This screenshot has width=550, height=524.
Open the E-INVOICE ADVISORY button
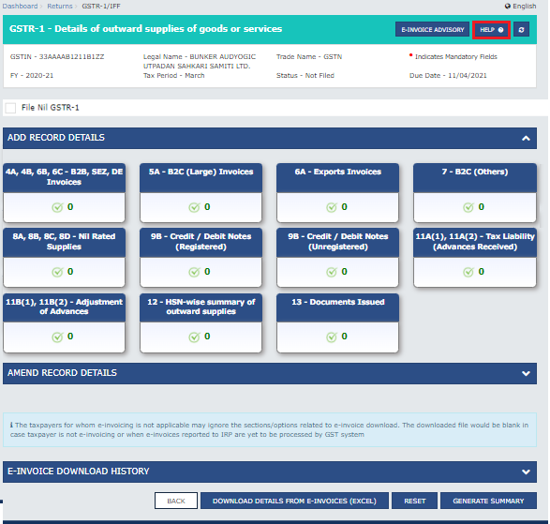coord(433,30)
